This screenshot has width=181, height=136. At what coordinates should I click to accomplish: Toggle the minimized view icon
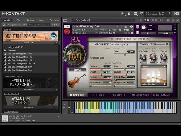[141, 14]
